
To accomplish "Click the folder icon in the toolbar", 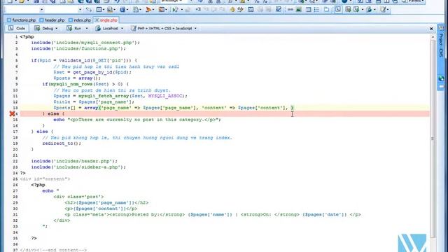I will click(x=327, y=10).
